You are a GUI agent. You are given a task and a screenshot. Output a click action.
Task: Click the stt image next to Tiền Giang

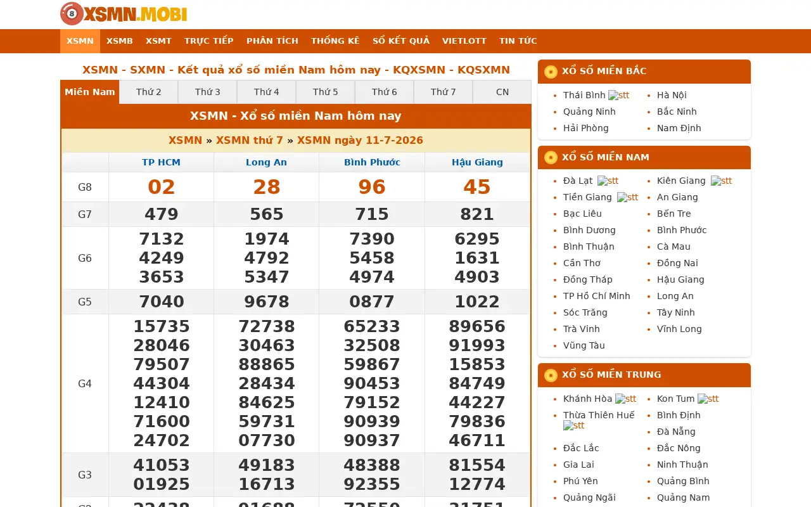pyautogui.click(x=627, y=197)
